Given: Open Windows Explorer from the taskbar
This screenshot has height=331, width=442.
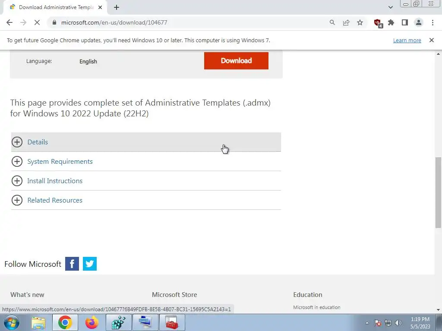Looking at the screenshot, I should (38, 322).
